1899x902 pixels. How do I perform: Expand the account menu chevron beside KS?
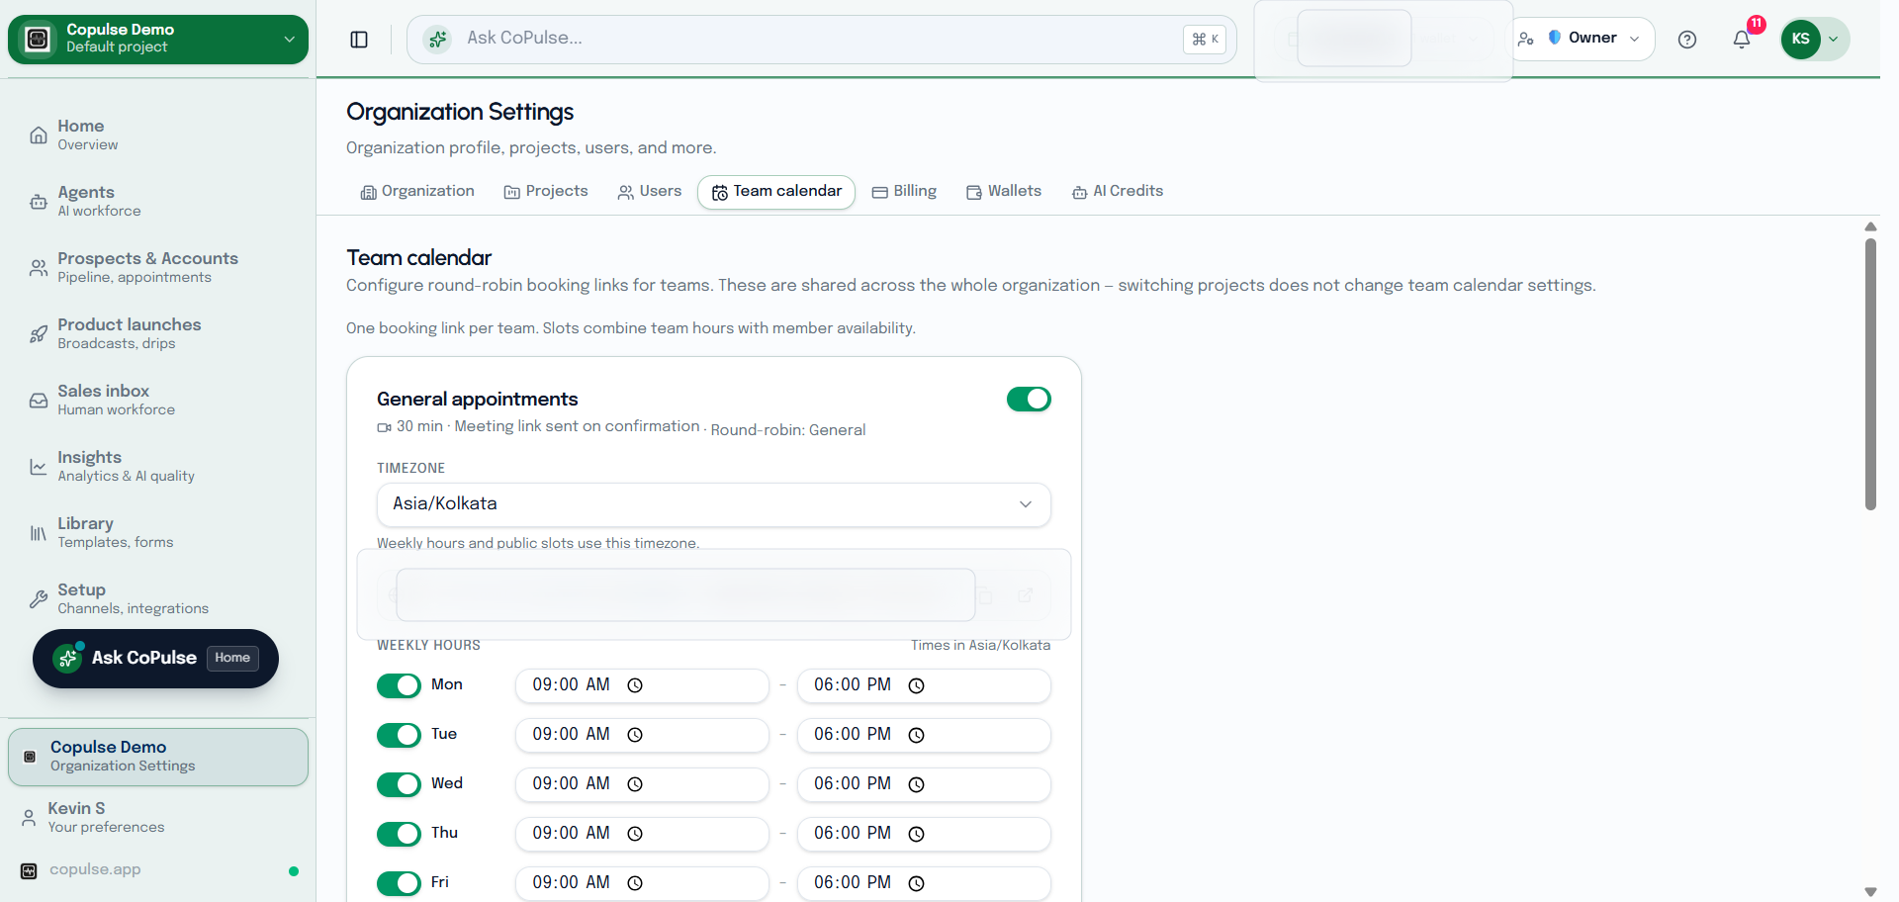click(x=1833, y=40)
